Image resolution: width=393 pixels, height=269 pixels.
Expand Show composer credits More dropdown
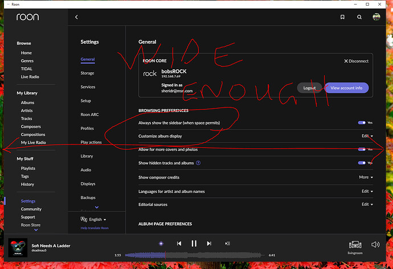366,177
